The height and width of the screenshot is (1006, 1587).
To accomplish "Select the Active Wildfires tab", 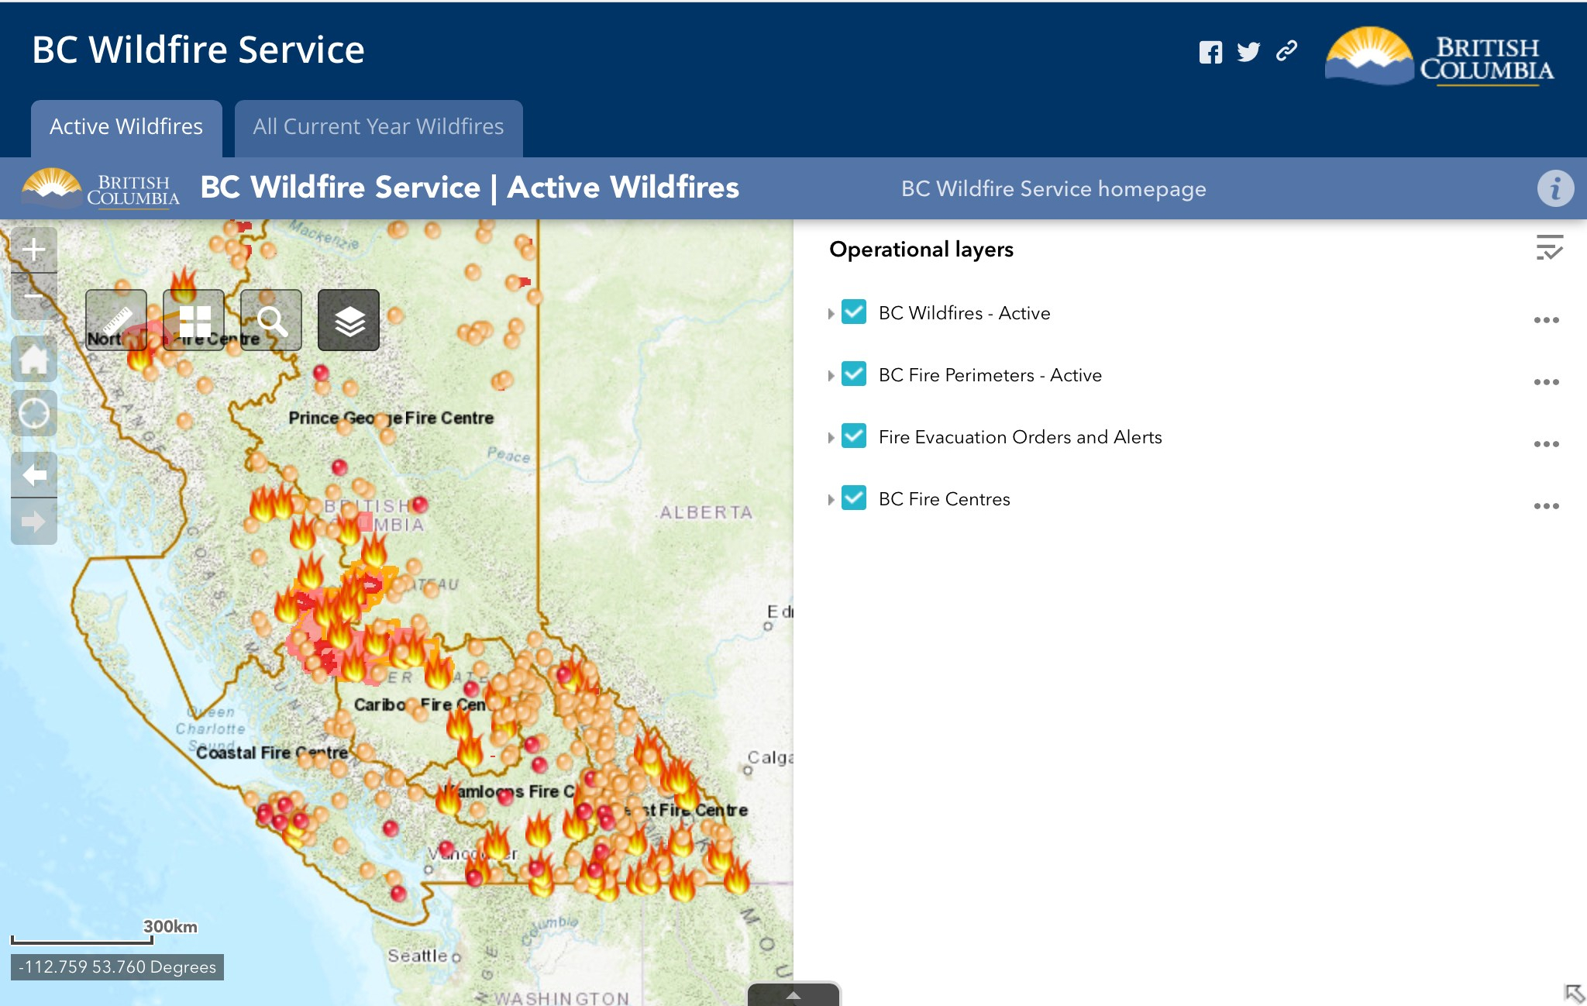I will pyautogui.click(x=126, y=127).
